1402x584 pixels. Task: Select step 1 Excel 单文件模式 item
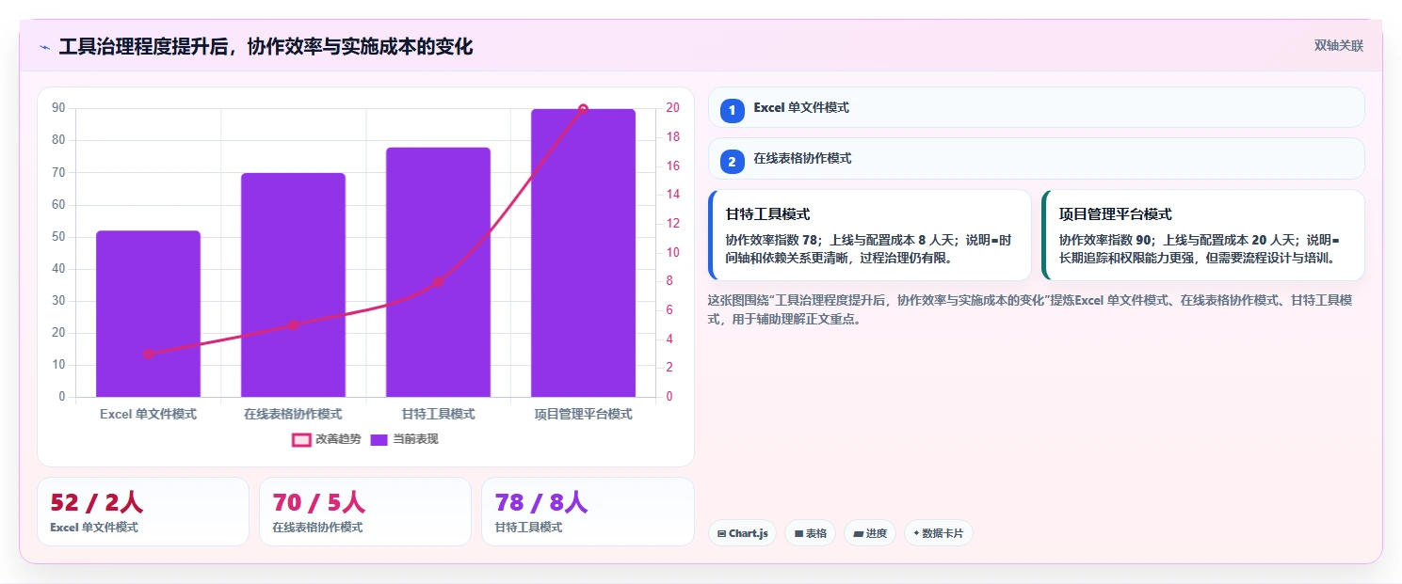tap(1036, 107)
